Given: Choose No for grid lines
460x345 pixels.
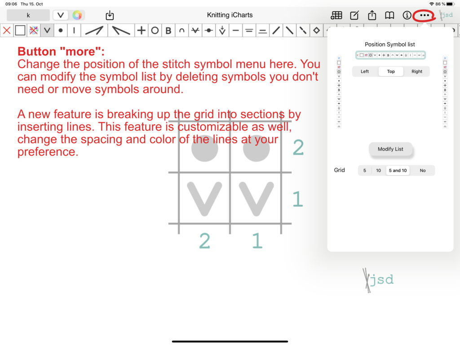Looking at the screenshot, I should 422,170.
